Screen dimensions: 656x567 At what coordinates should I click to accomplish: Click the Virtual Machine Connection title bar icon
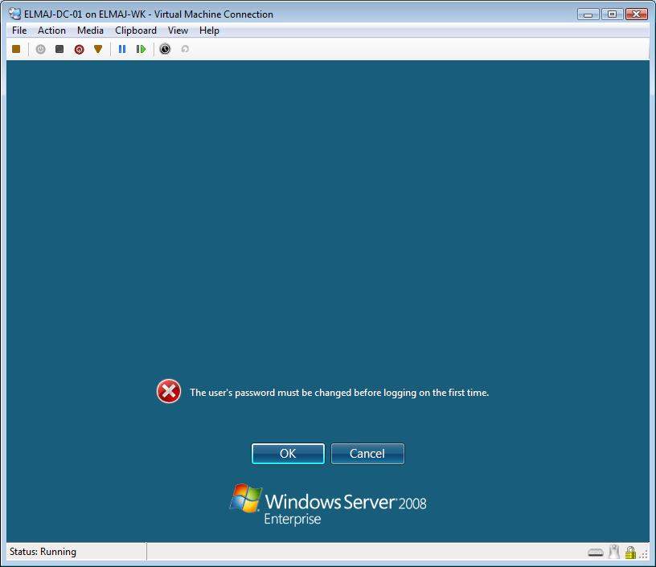point(15,14)
